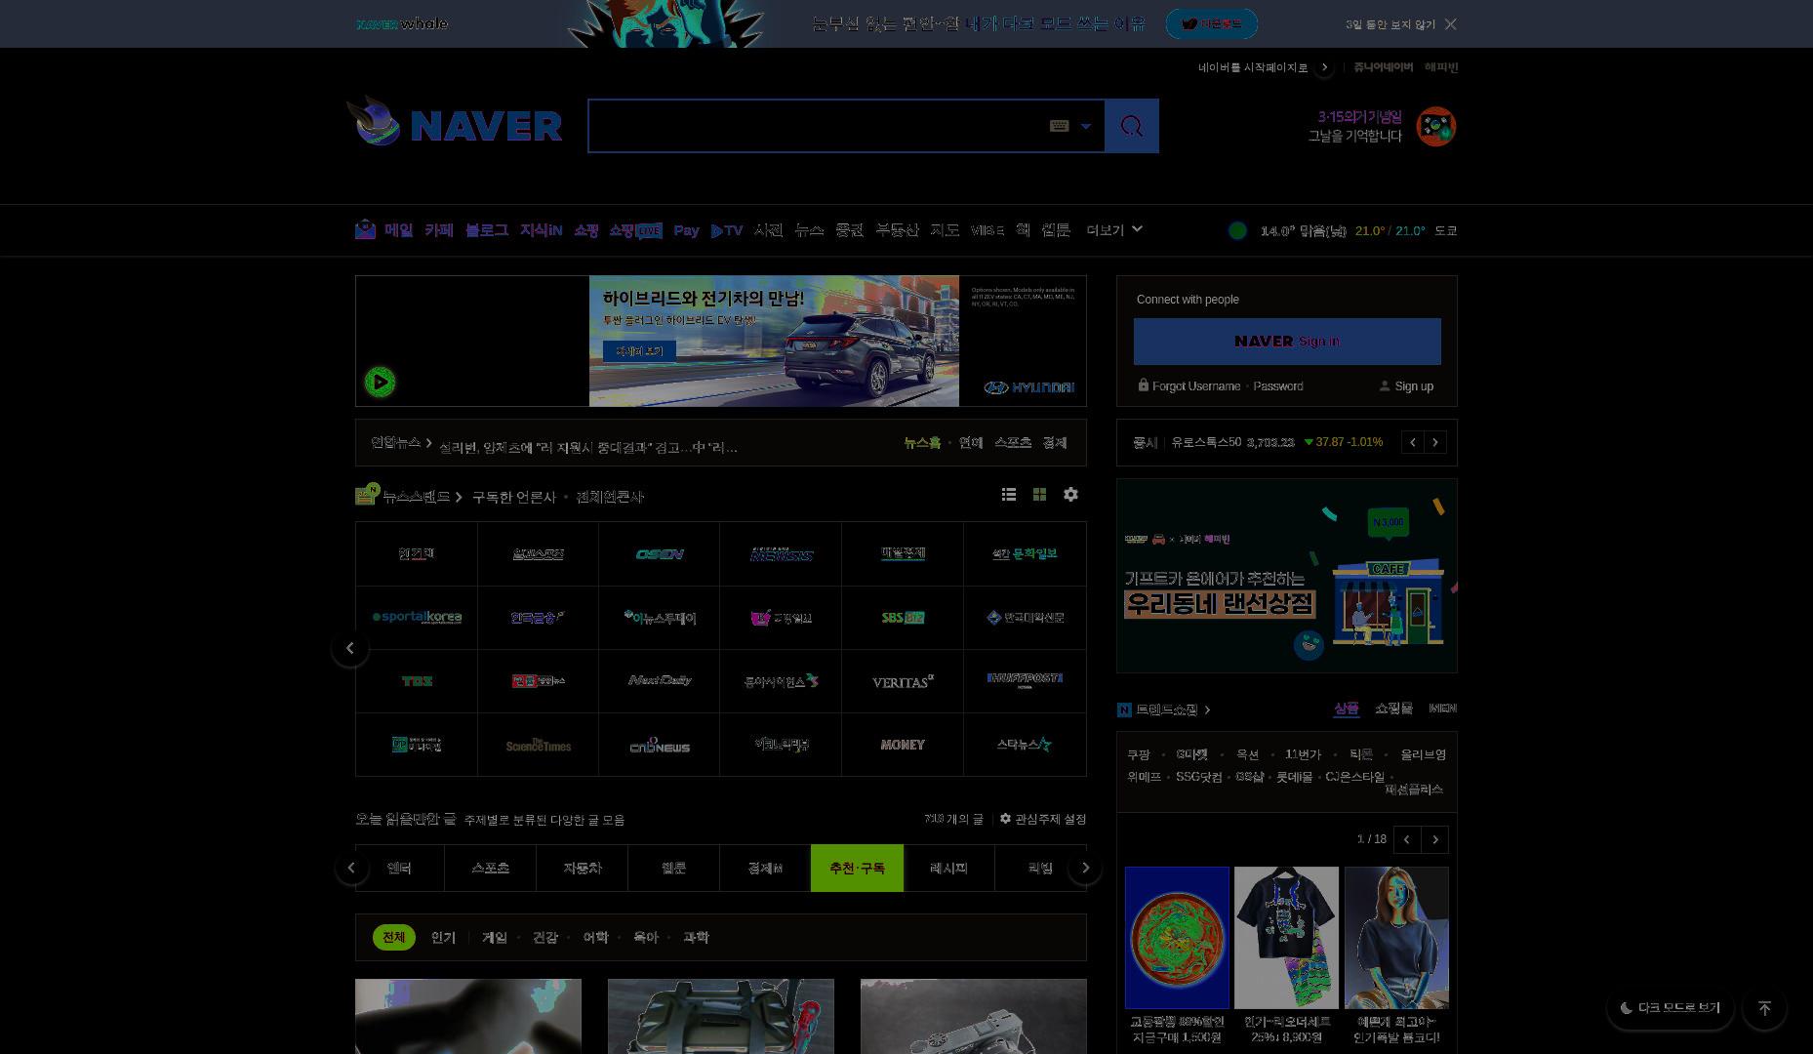The image size is (1813, 1054).
Task: Open Pay service link
Action: point(686,230)
